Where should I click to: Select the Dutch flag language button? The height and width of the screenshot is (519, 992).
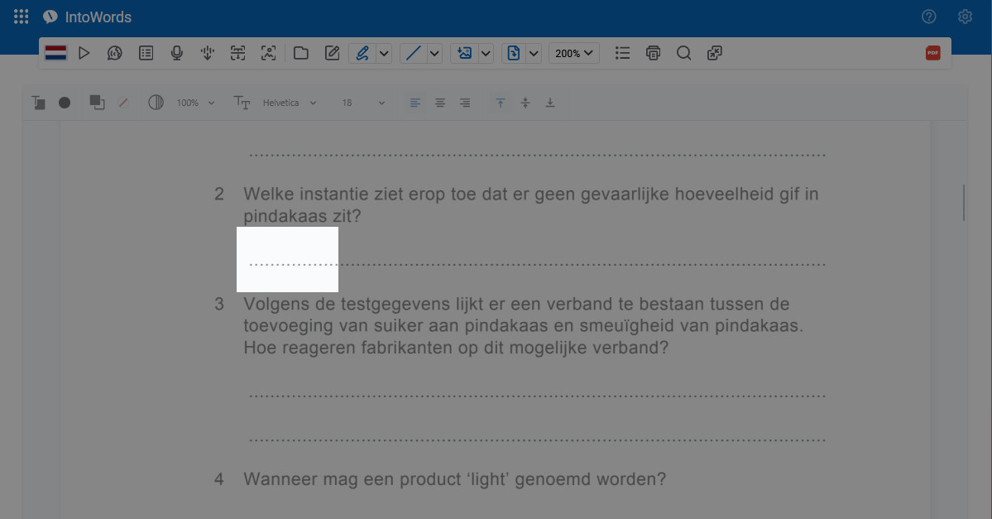pyautogui.click(x=55, y=53)
